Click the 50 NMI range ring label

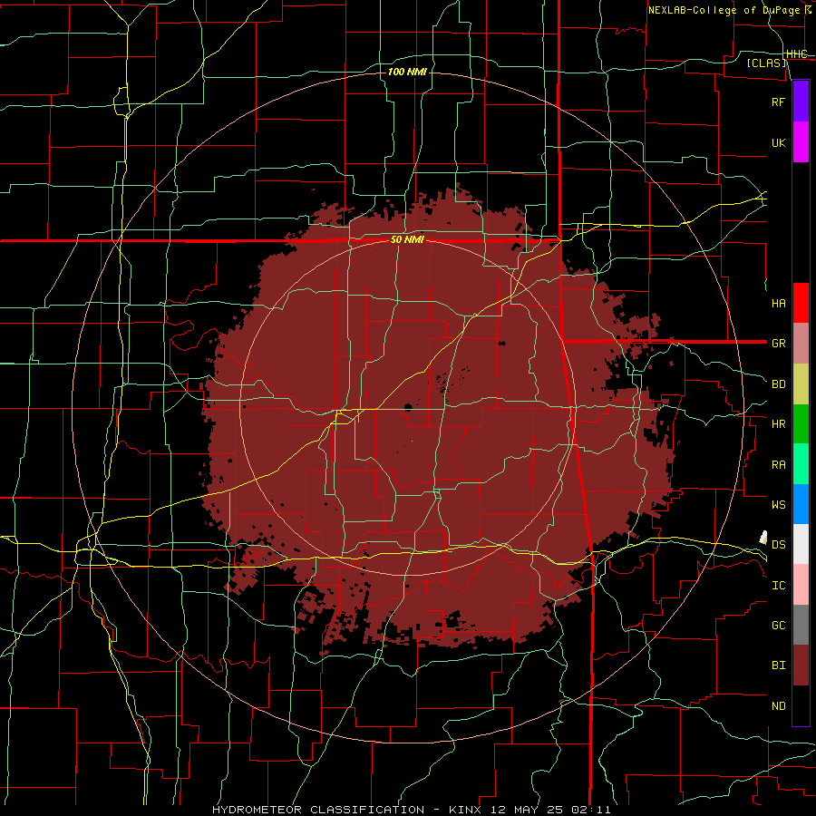point(407,240)
